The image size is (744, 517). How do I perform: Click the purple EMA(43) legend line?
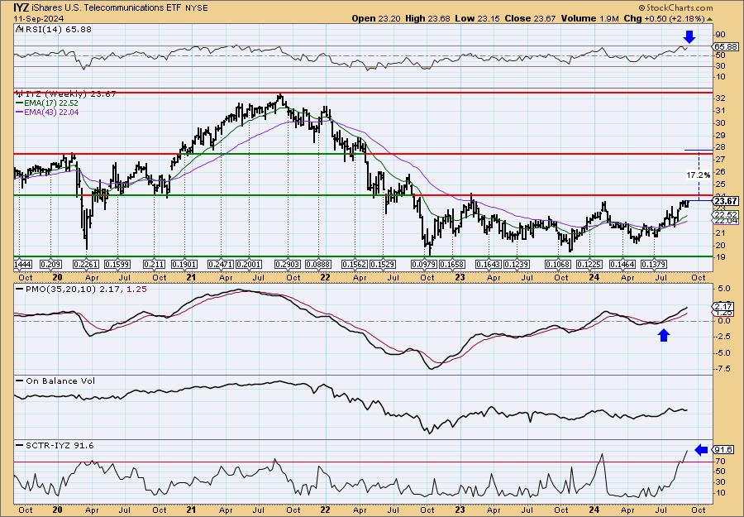(x=19, y=112)
